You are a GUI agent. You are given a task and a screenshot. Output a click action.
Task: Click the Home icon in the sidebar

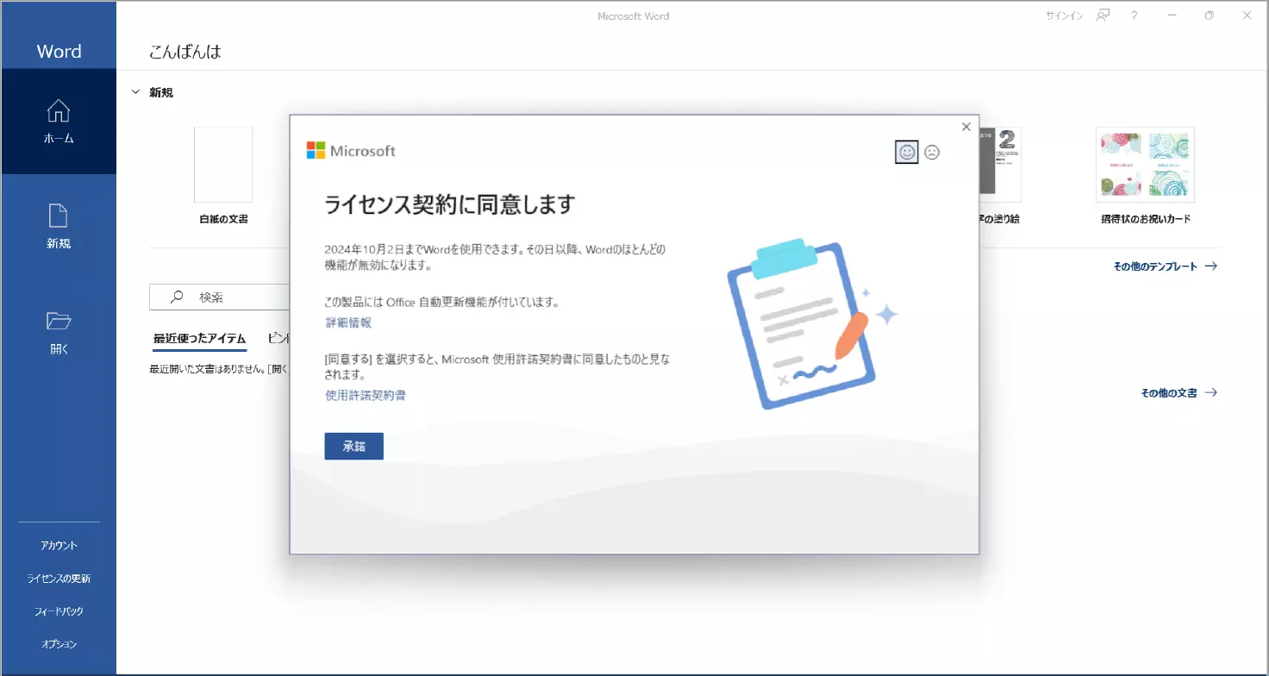click(x=59, y=111)
